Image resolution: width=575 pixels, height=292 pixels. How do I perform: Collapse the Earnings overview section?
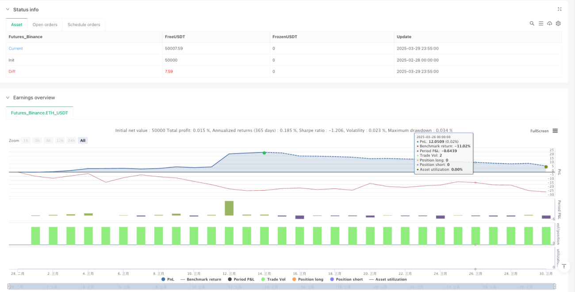click(8, 98)
